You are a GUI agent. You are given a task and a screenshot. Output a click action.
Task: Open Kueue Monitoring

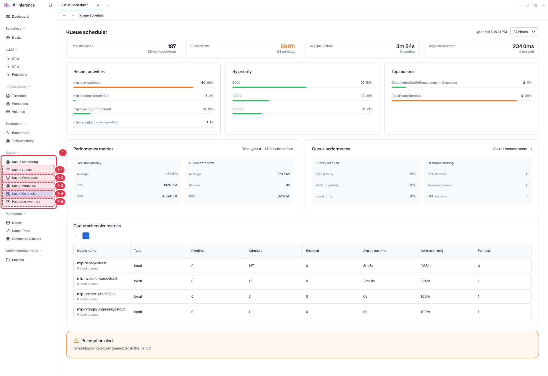tap(25, 162)
